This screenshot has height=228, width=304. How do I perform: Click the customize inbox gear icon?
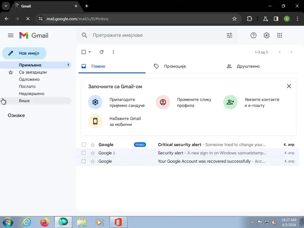[95, 102]
